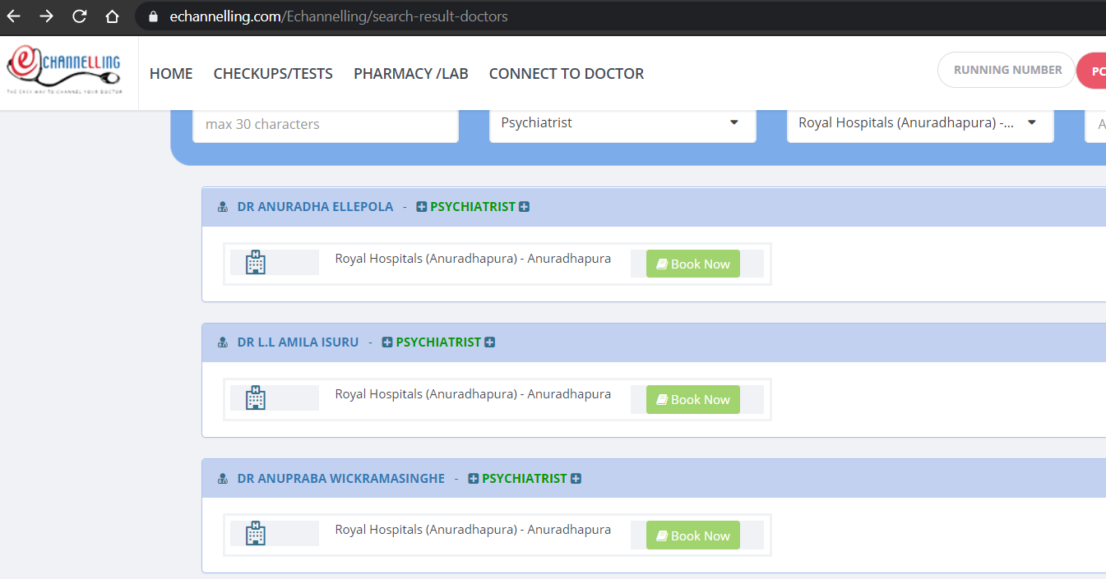The width and height of the screenshot is (1106, 579).
Task: Click PSYCHIATRIST label for Dr L.L Amila Isuru
Action: (x=438, y=342)
